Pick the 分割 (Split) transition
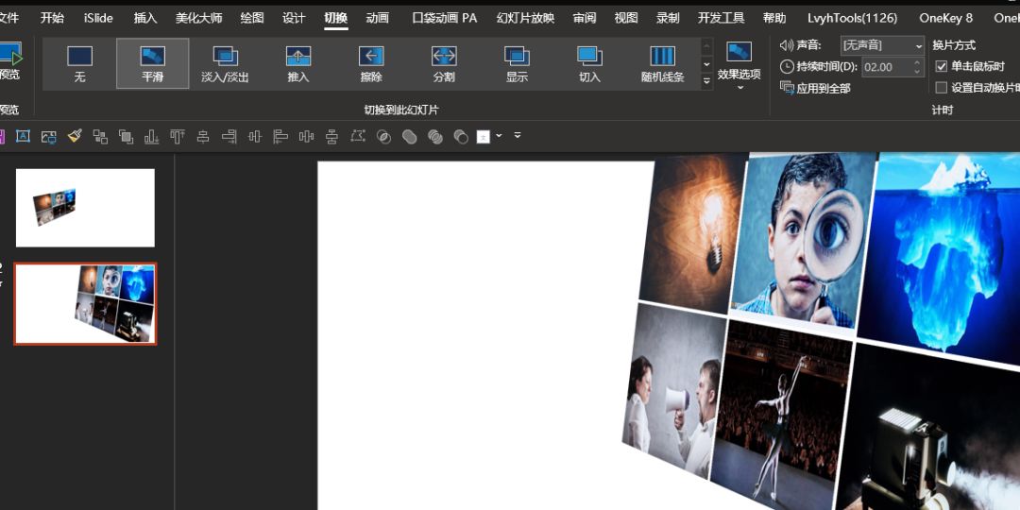Screen dimensions: 1020x510 (x=444, y=63)
